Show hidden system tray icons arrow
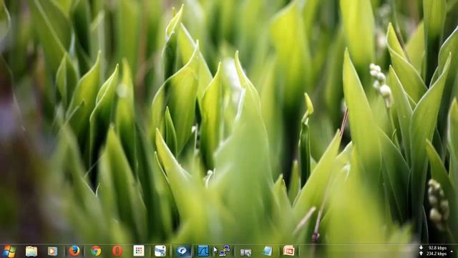Viewport: 458px width, 258px height. point(452,252)
